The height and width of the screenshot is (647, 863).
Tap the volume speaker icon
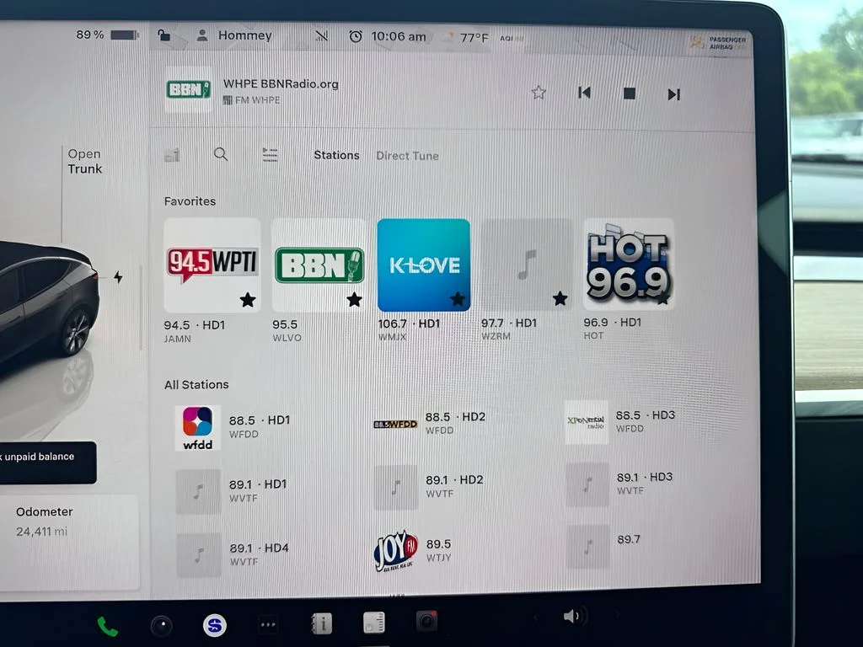pyautogui.click(x=575, y=616)
